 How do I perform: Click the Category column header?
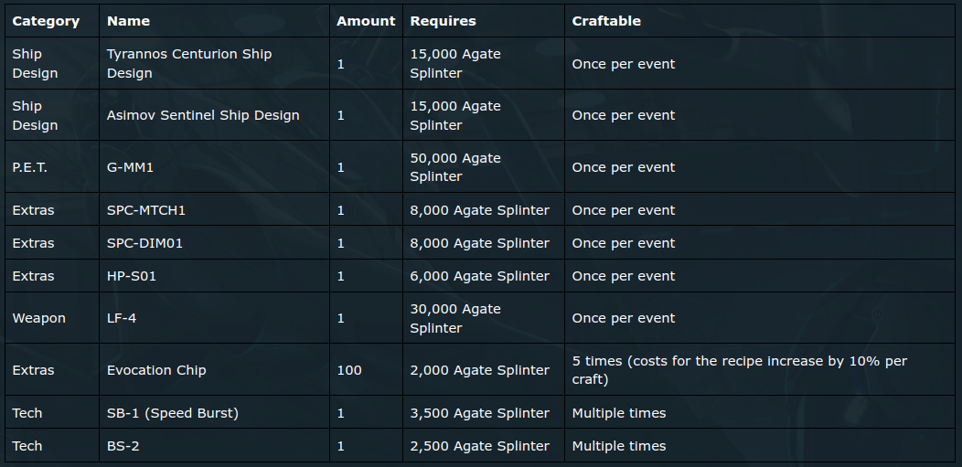(46, 21)
